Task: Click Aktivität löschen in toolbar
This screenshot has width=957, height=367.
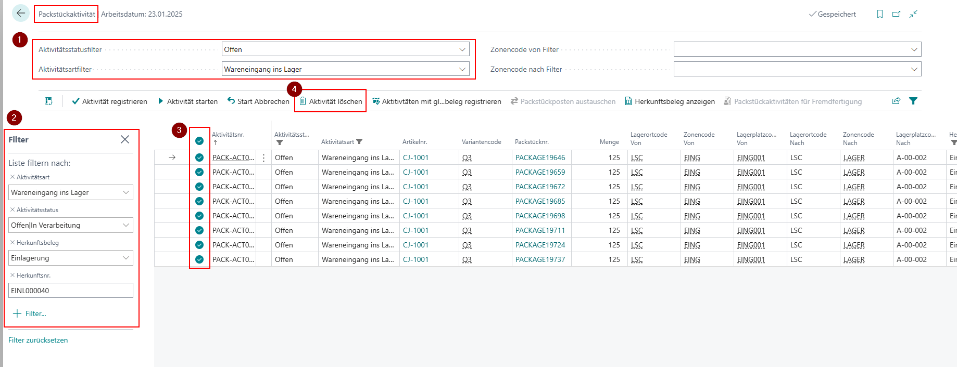Action: coord(331,101)
